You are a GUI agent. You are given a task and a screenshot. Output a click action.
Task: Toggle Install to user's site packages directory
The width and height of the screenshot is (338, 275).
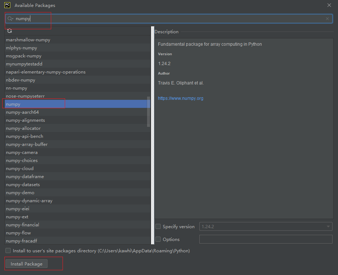(x=8, y=250)
